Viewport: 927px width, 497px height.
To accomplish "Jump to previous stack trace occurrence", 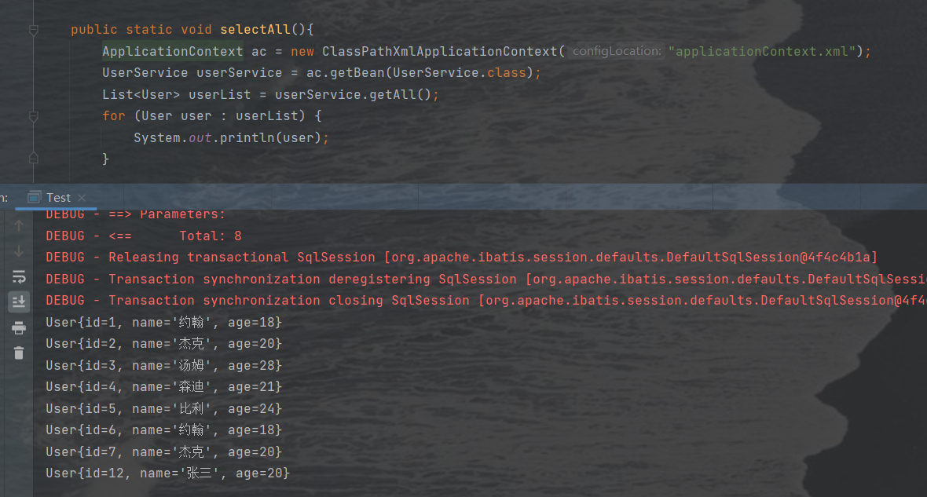I will pyautogui.click(x=18, y=225).
